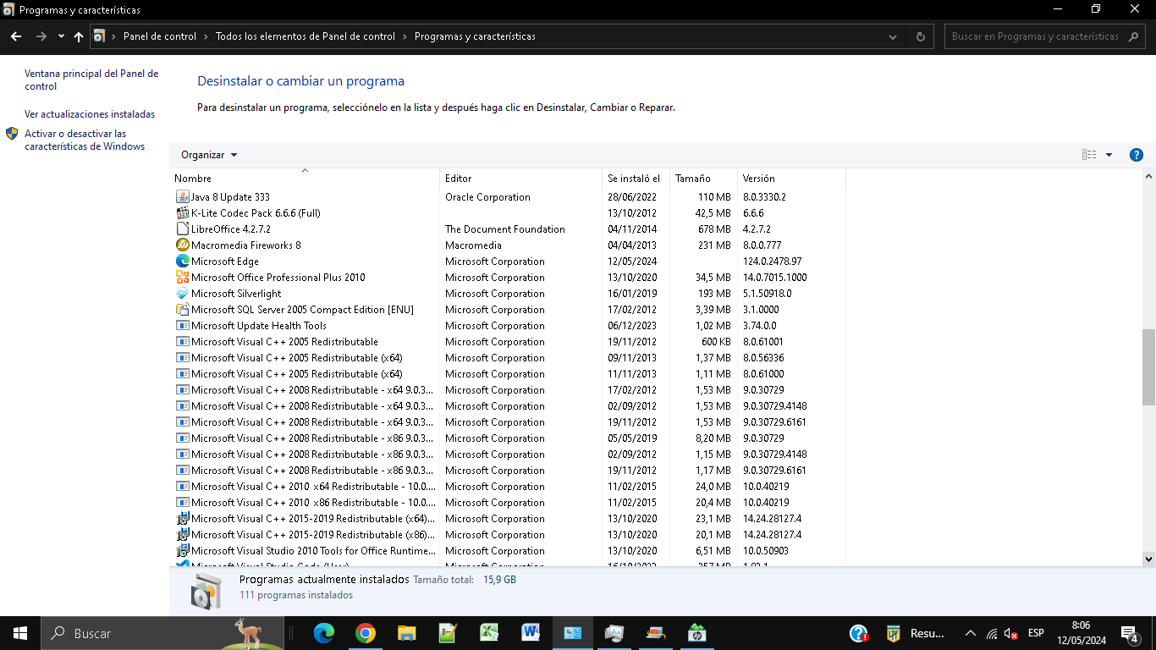Open the Organizar dropdown menu

pos(209,155)
